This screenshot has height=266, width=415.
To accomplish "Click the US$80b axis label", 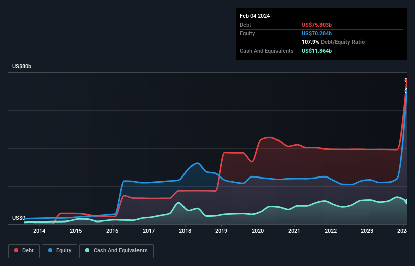I will pyautogui.click(x=22, y=66).
